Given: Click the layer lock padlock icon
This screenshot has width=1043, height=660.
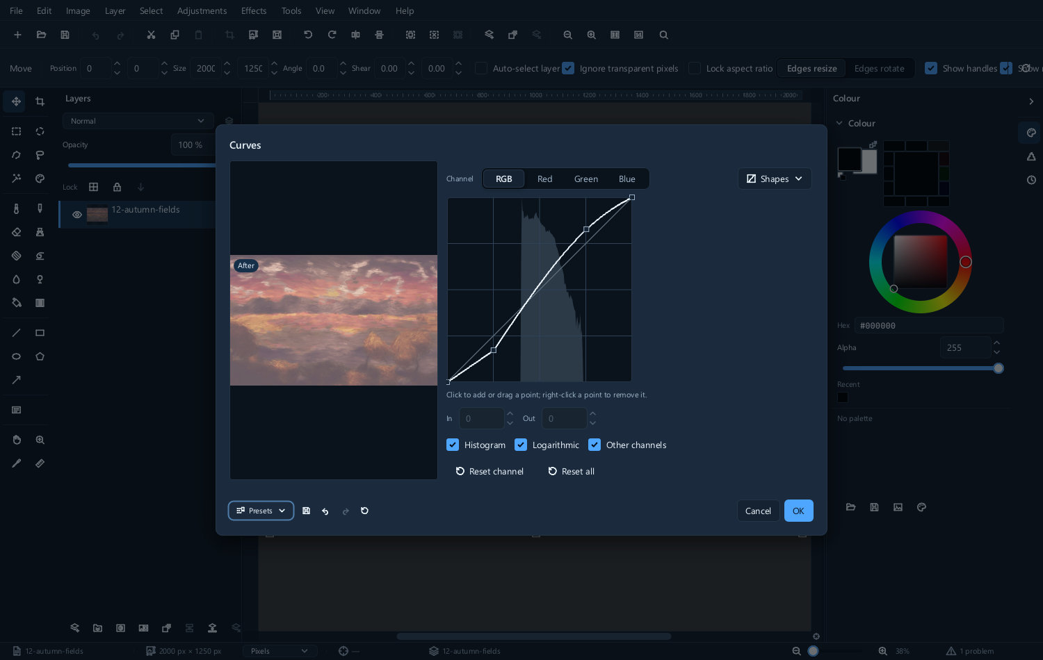Looking at the screenshot, I should (117, 187).
